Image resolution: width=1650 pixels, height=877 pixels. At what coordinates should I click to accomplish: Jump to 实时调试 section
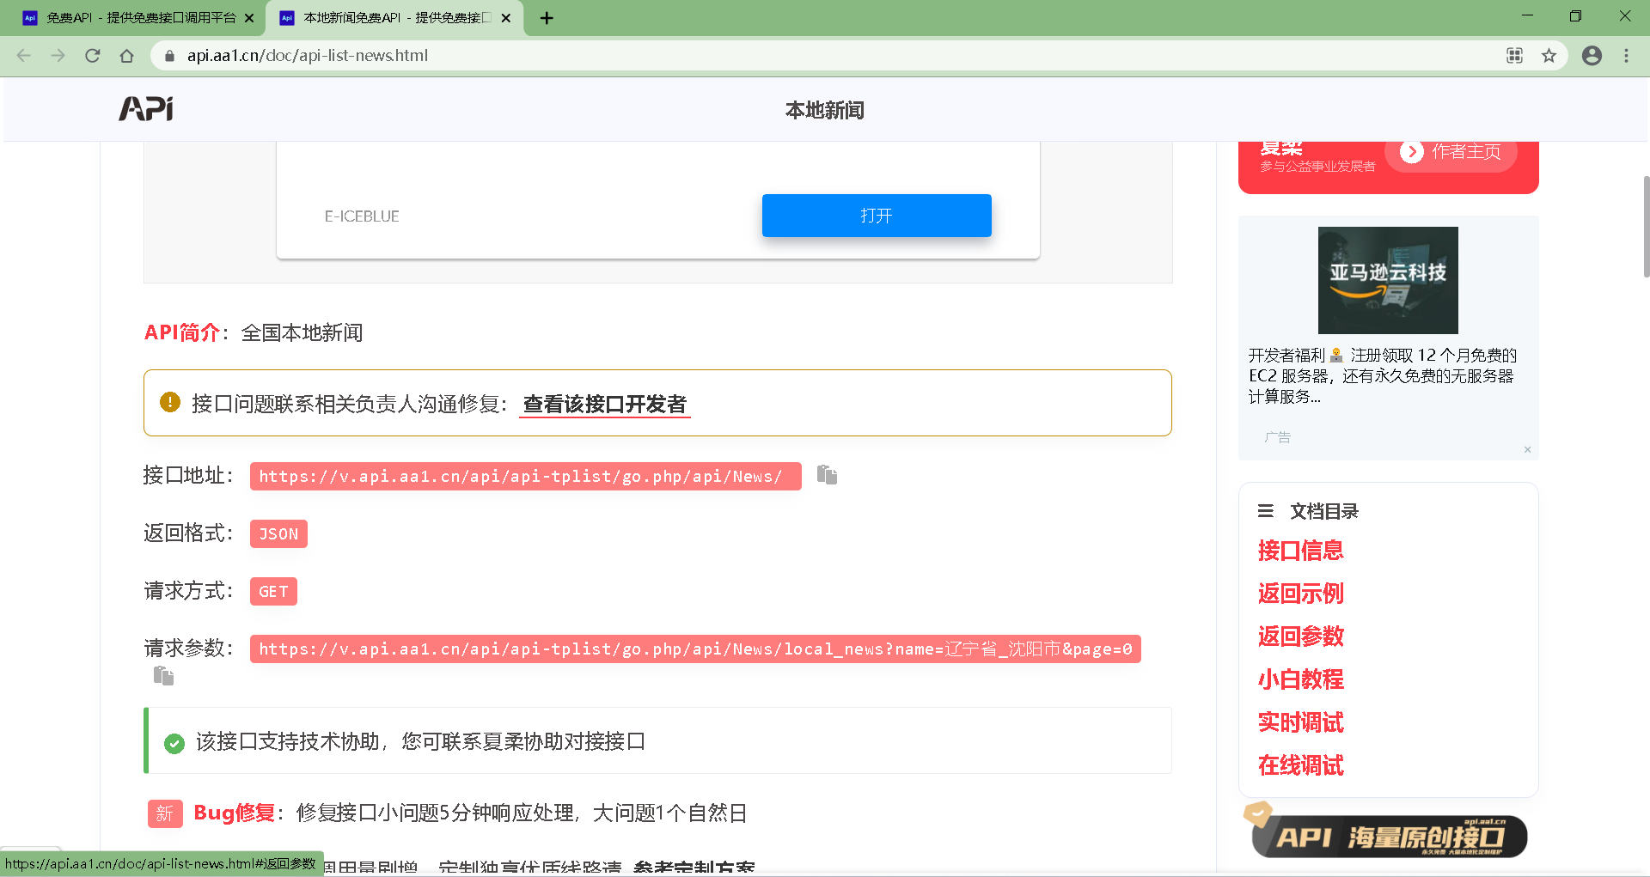(1300, 722)
